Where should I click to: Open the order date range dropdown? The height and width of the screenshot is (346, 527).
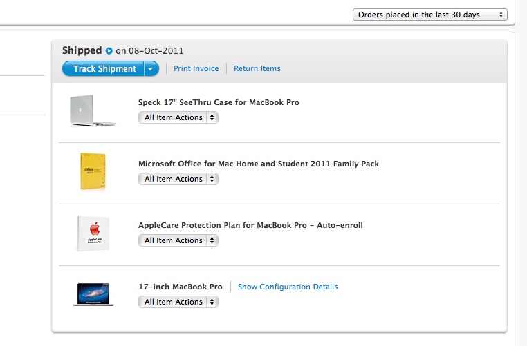(430, 15)
